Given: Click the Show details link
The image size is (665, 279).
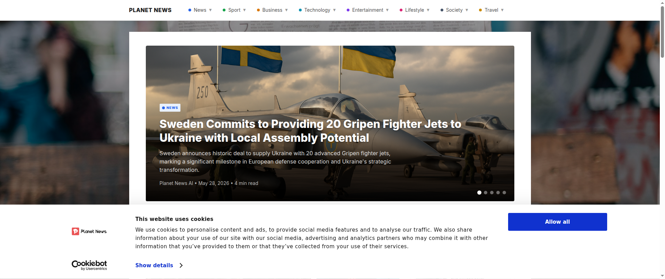Looking at the screenshot, I should pyautogui.click(x=154, y=266).
